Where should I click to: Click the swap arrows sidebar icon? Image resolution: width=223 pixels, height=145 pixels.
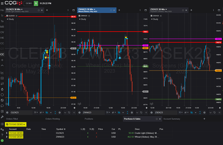click(2, 84)
